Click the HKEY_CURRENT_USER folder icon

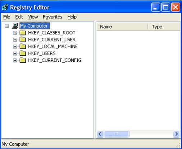pos(23,39)
